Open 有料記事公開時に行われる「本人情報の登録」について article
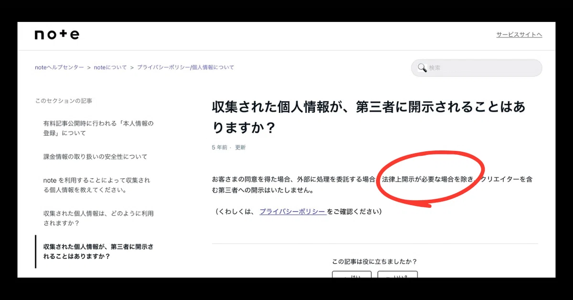This screenshot has width=573, height=300. [98, 128]
